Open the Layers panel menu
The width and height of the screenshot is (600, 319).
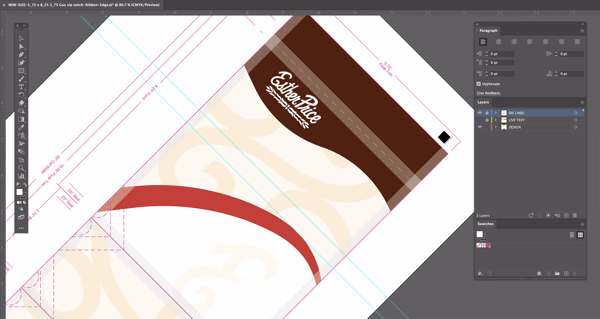coord(582,102)
